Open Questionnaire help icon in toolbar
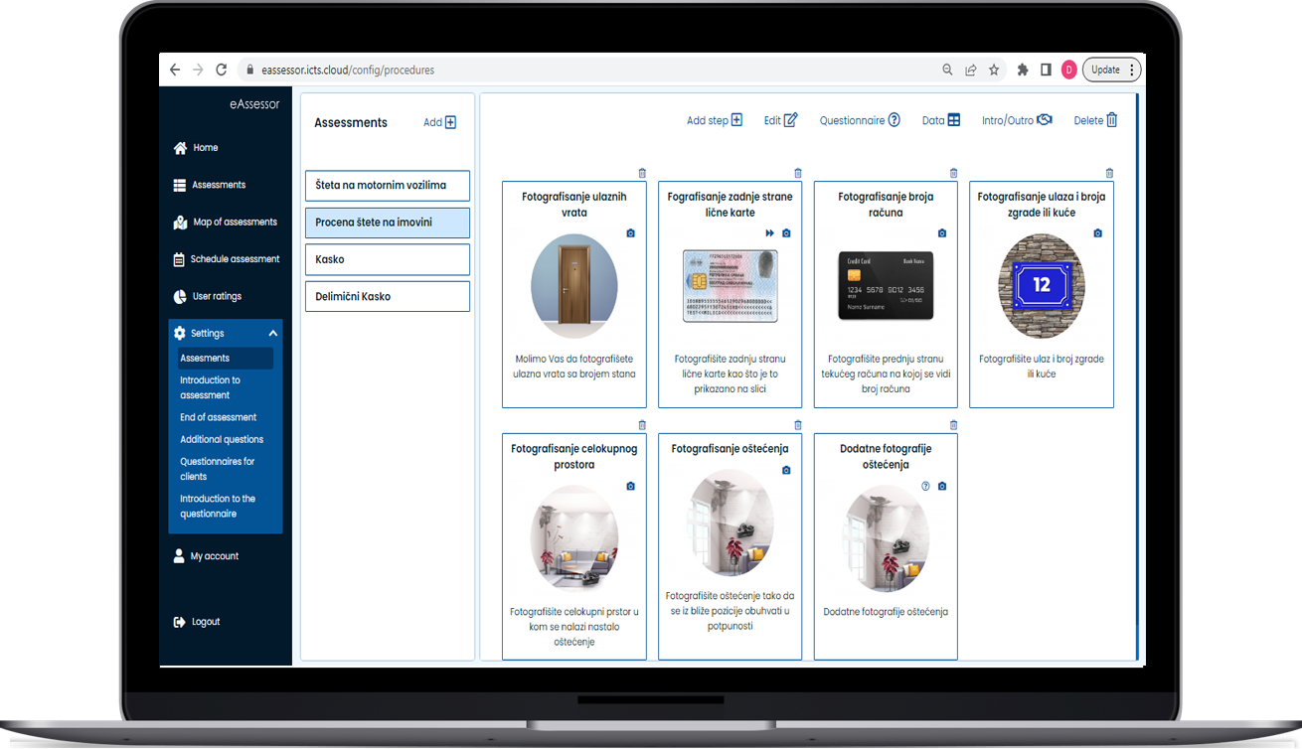This screenshot has height=749, width=1302. (x=894, y=120)
